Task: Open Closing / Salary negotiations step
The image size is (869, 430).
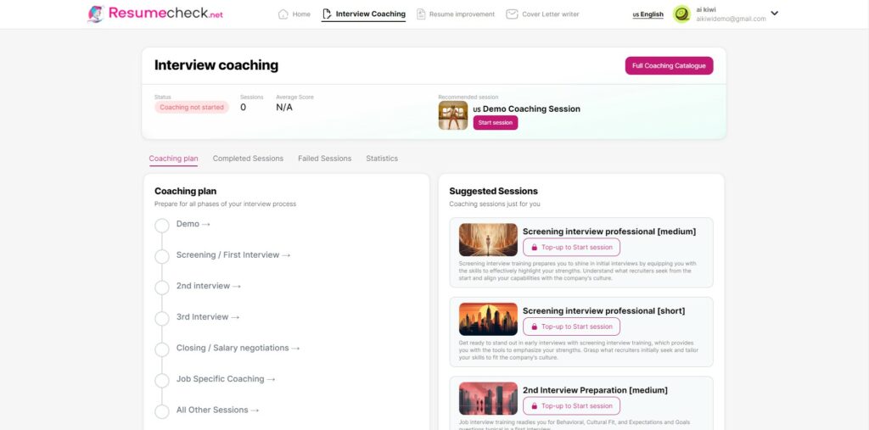Action: coord(238,348)
